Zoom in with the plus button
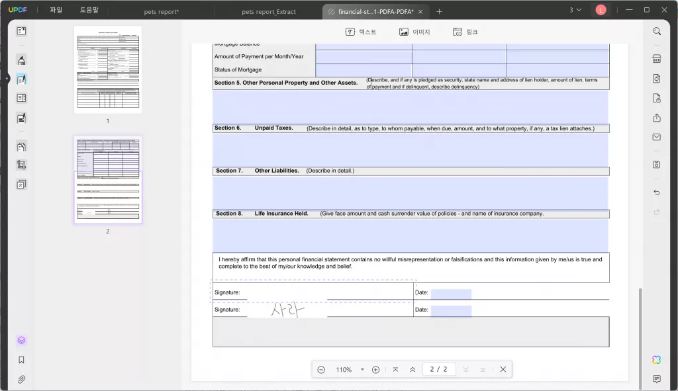 pyautogui.click(x=376, y=370)
